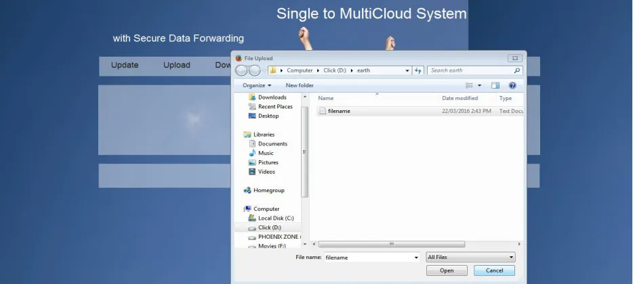The height and width of the screenshot is (284, 633).
Task: Toggle the preview pane icon
Action: click(495, 85)
